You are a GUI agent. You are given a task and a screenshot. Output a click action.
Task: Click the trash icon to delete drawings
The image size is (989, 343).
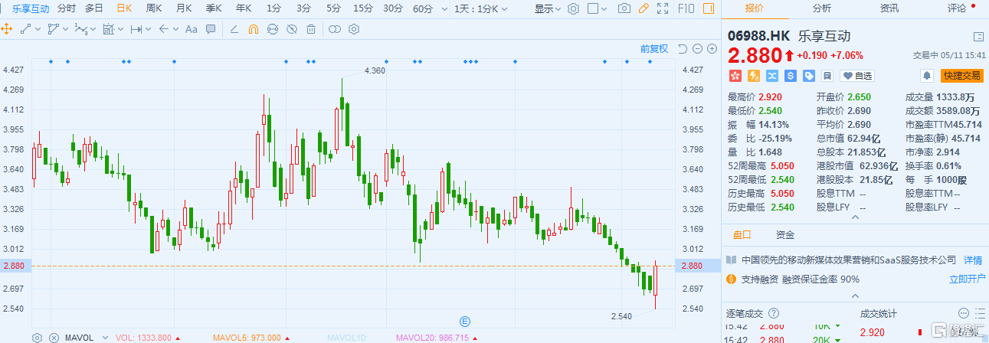click(x=310, y=30)
